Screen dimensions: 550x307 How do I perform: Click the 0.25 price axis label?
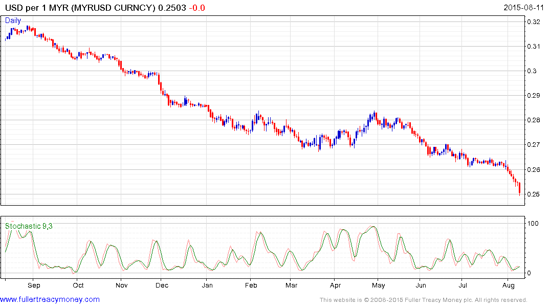point(534,194)
